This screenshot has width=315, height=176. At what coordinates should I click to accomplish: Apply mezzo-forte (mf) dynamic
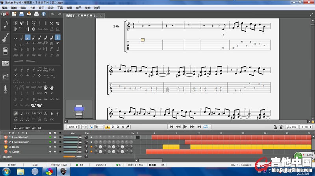click(x=40, y=55)
